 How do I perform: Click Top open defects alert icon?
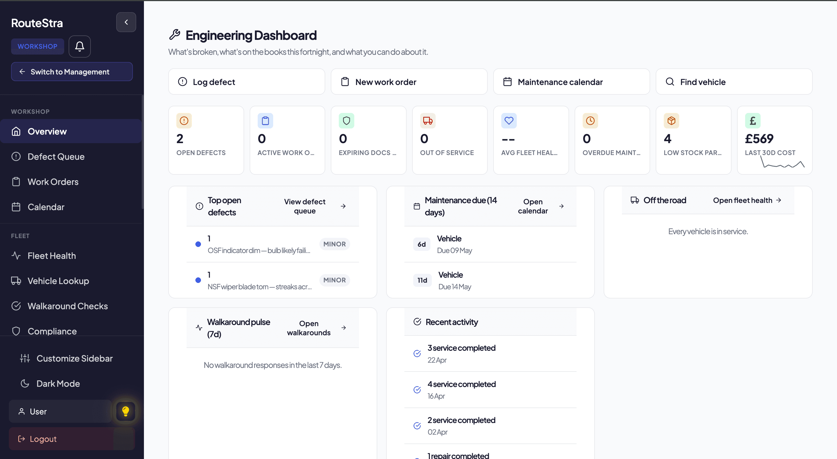200,206
